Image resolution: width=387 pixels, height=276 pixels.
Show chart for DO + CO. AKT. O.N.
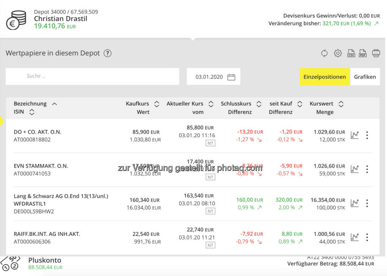(x=354, y=135)
